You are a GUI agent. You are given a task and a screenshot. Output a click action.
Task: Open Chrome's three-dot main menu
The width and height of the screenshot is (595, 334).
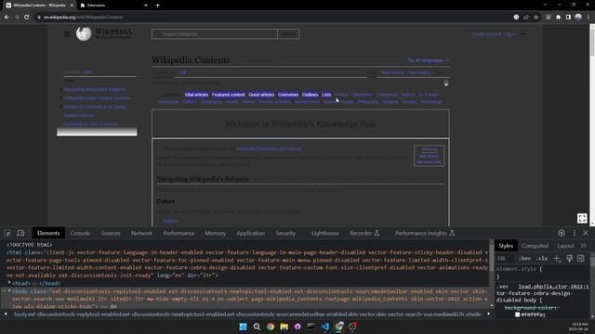588,17
